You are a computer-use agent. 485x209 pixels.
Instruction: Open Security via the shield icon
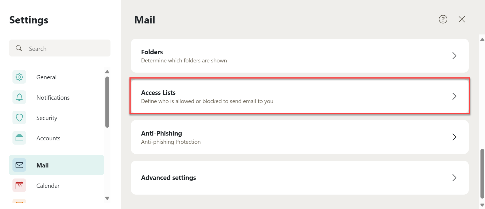tap(19, 117)
